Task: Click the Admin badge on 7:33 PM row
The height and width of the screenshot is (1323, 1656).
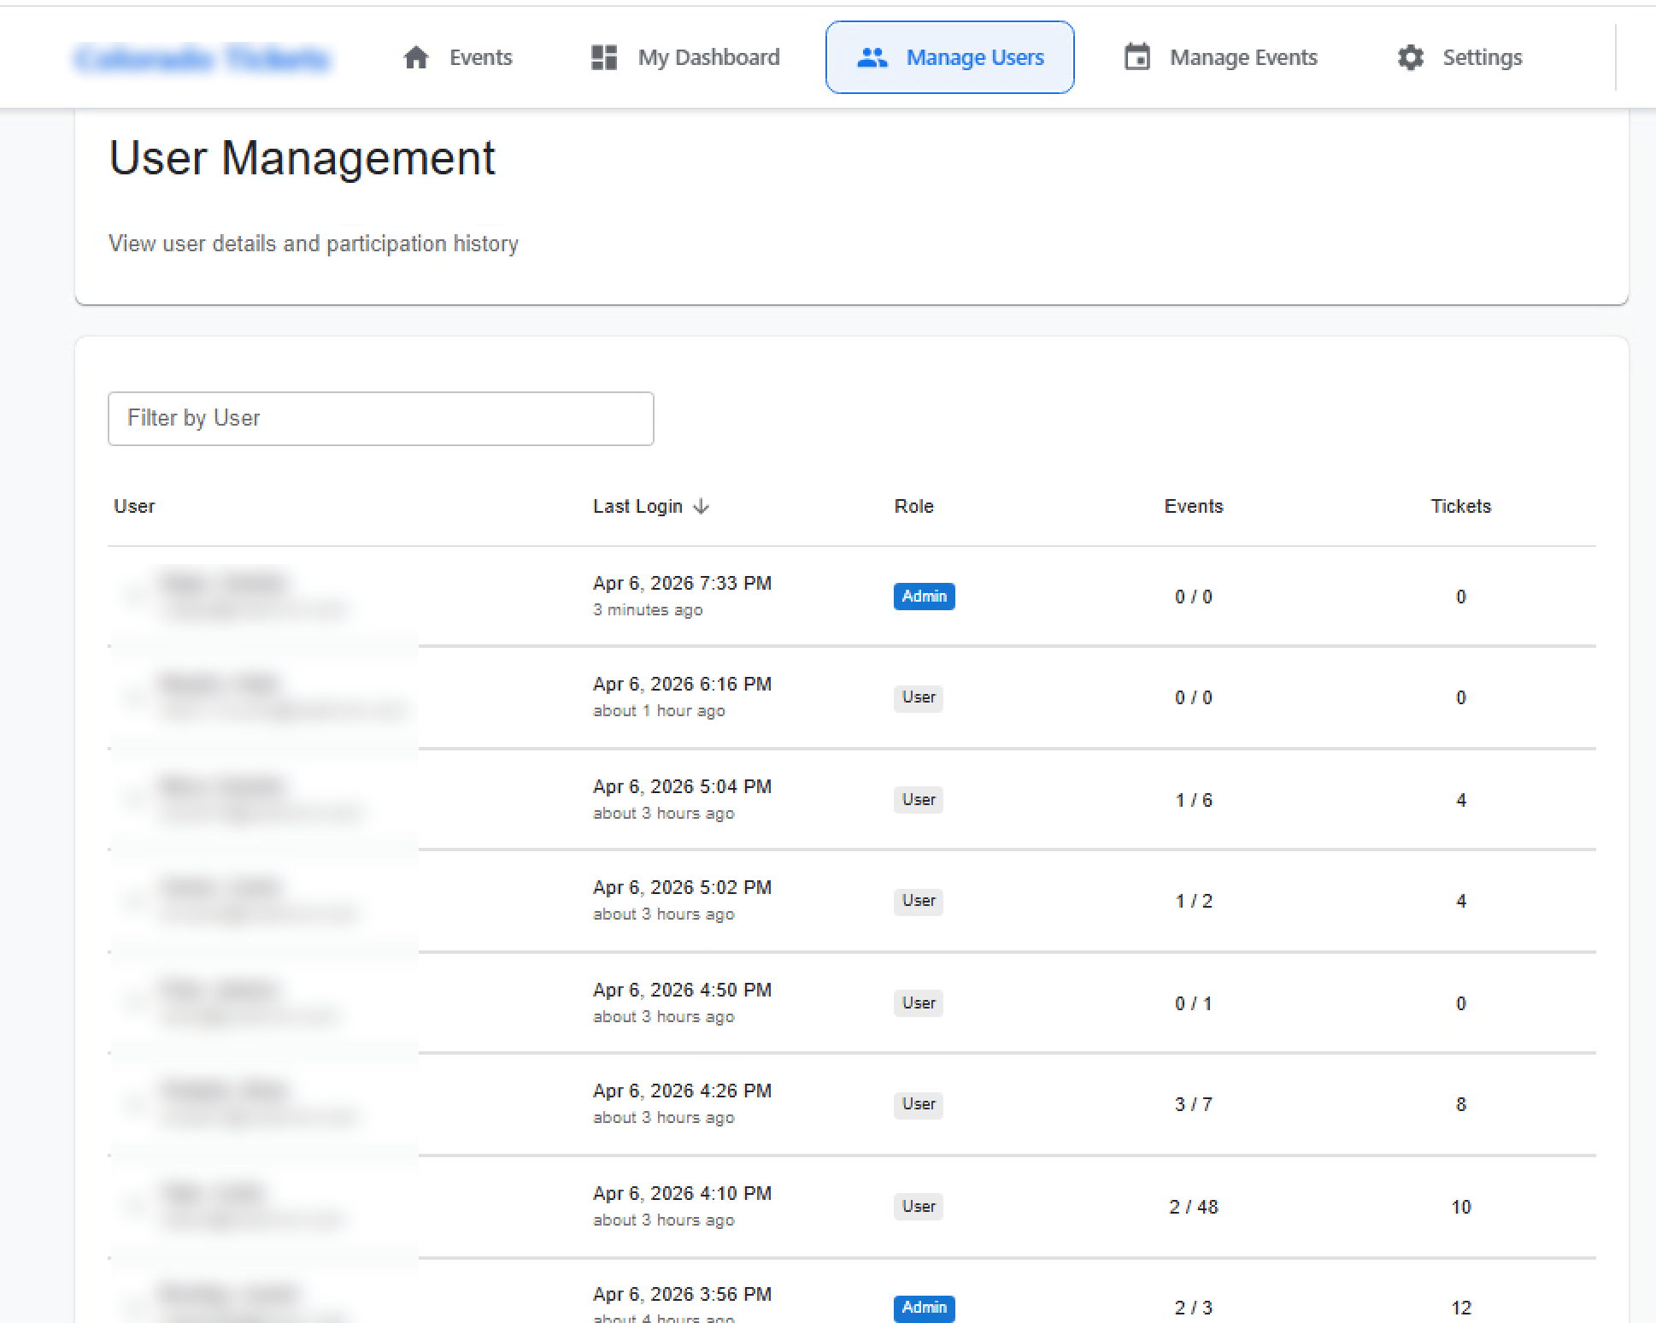Action: (x=924, y=596)
